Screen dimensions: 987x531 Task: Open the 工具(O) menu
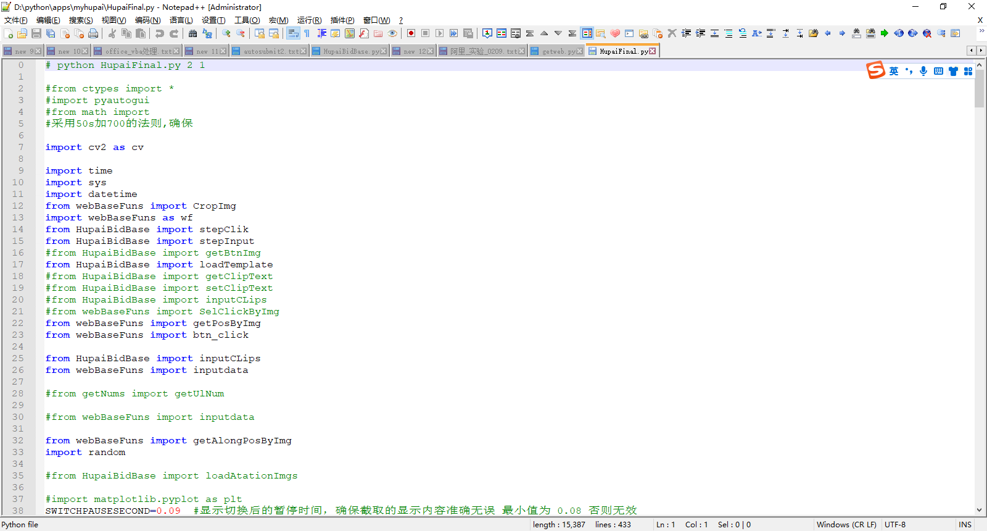tap(247, 20)
